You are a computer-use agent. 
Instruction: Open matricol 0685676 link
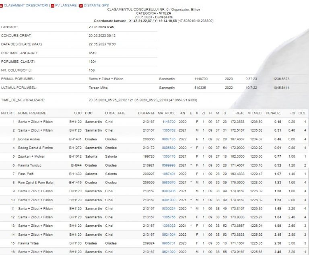(169, 183)
